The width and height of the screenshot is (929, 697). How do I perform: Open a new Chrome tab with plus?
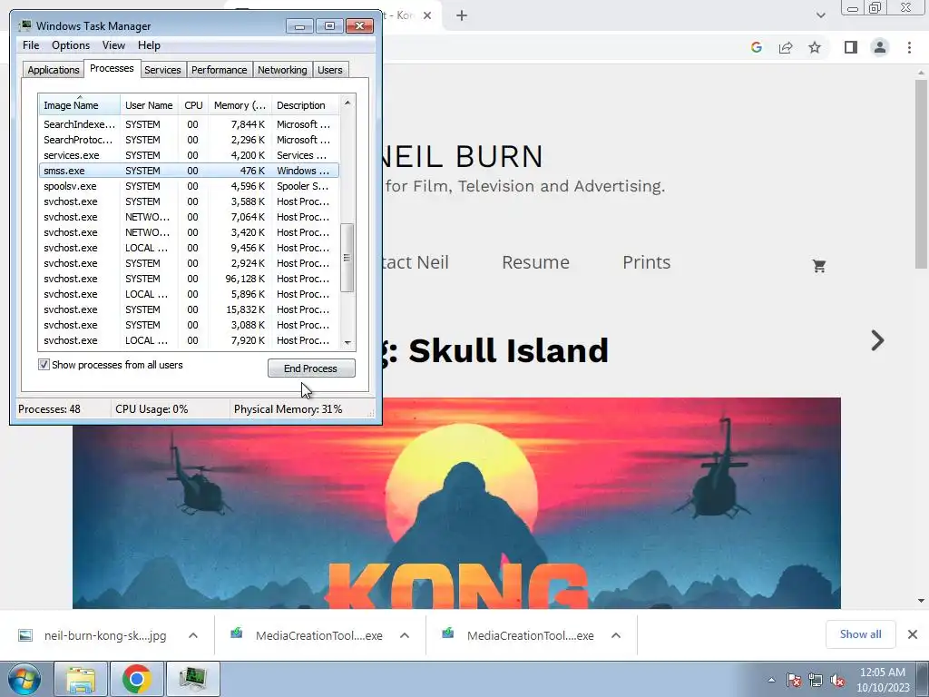point(462,16)
